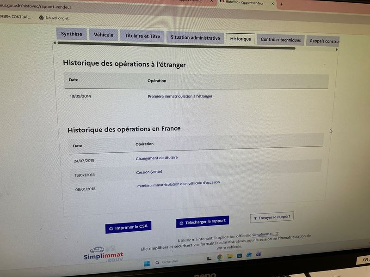Open the Titulaire et Titre tab

click(142, 36)
